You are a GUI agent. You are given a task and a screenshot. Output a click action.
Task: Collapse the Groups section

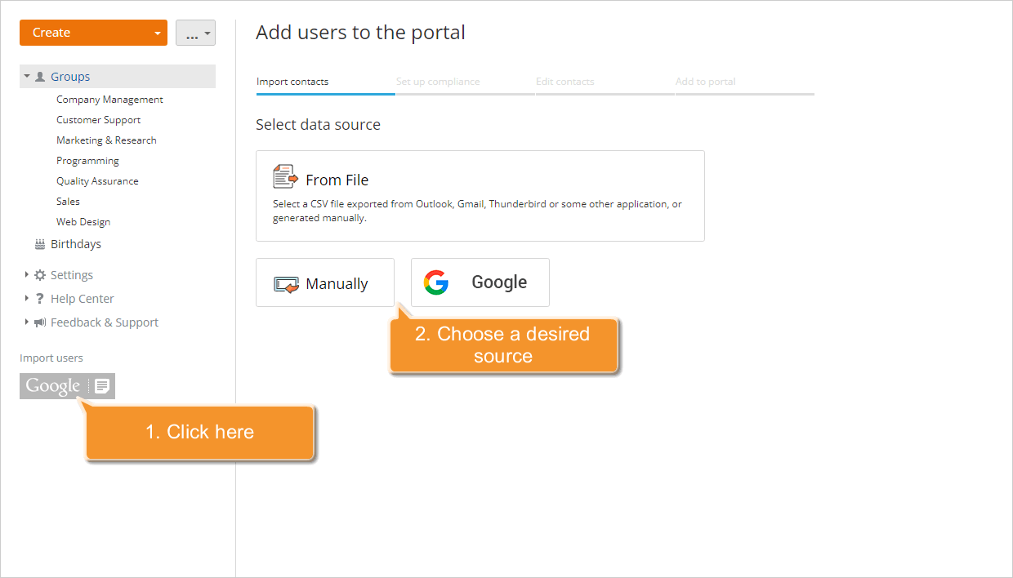coord(26,76)
